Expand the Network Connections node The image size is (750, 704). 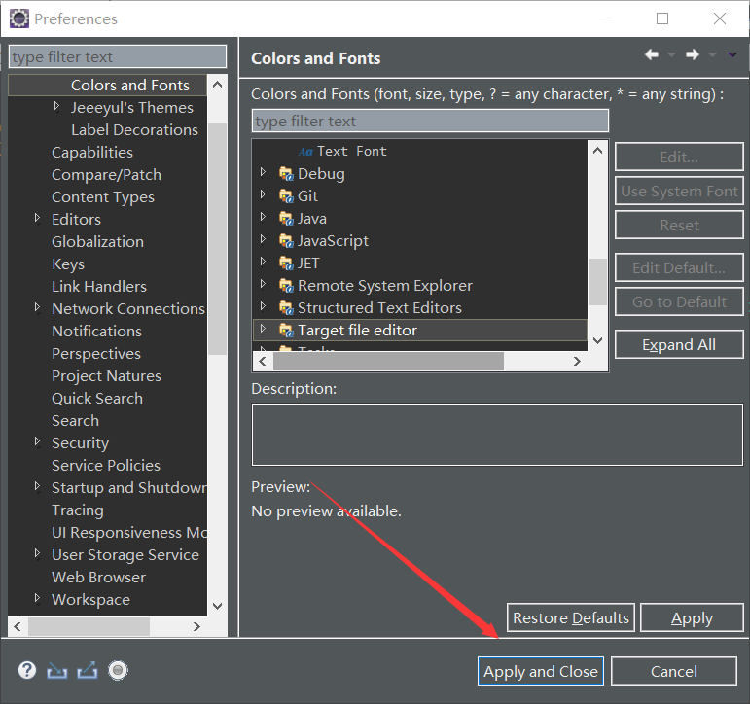(x=37, y=307)
